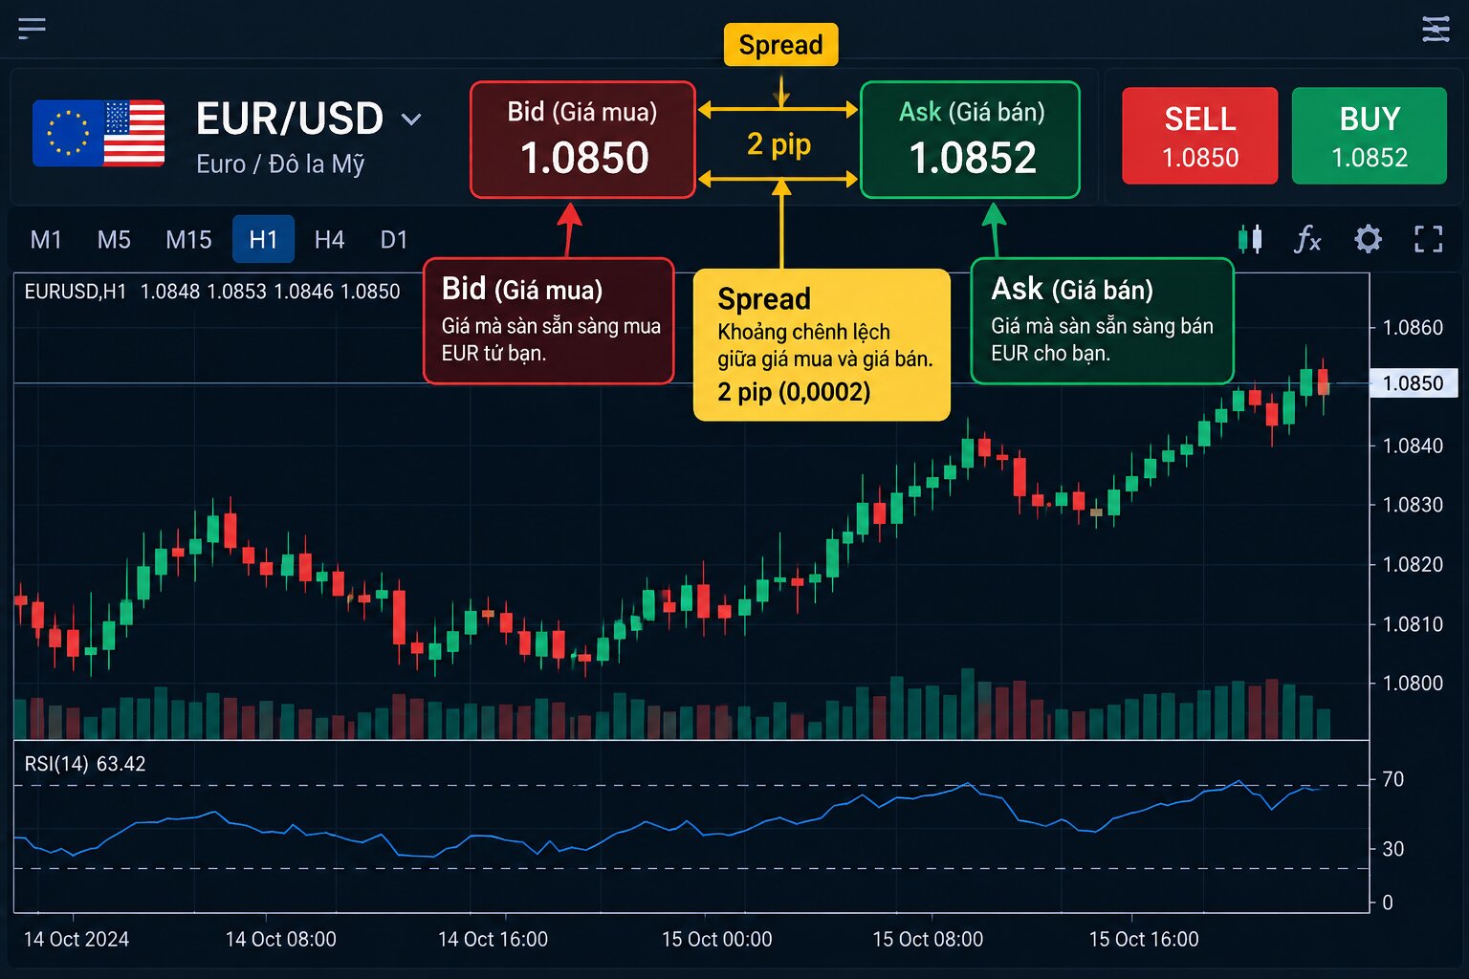
Task: Click the RSI 30 level label
Action: coord(1393,849)
